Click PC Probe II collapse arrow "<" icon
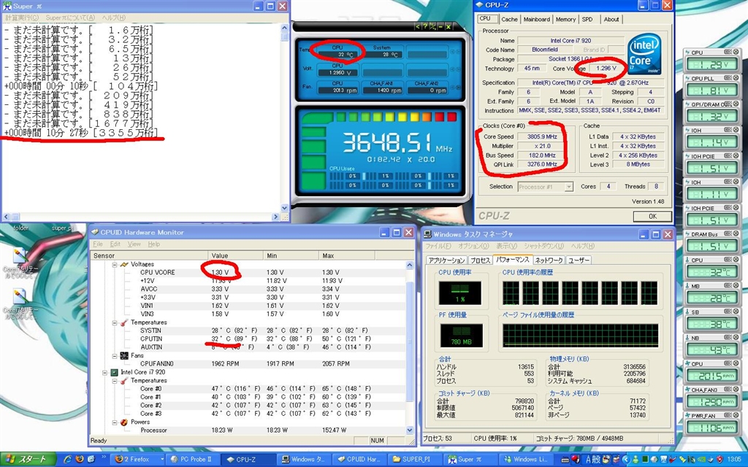 [x=418, y=27]
